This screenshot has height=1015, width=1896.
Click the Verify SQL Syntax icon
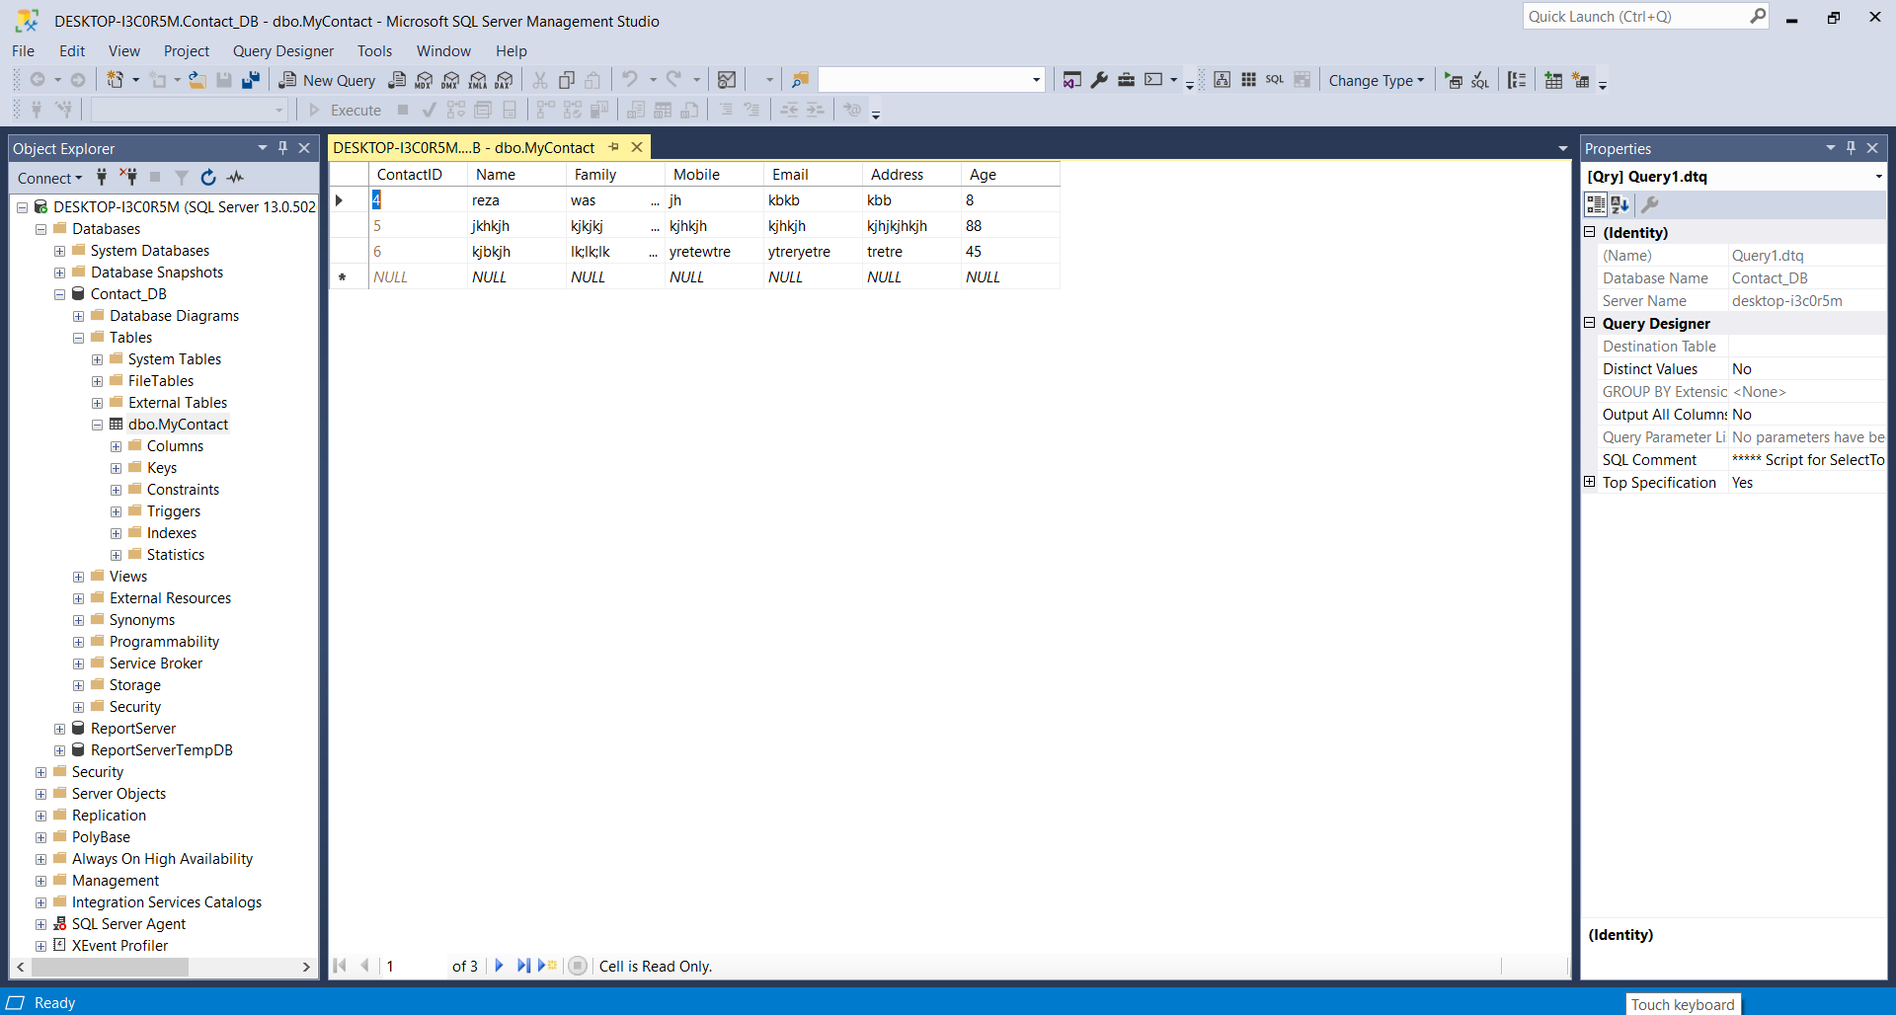pyautogui.click(x=1479, y=81)
